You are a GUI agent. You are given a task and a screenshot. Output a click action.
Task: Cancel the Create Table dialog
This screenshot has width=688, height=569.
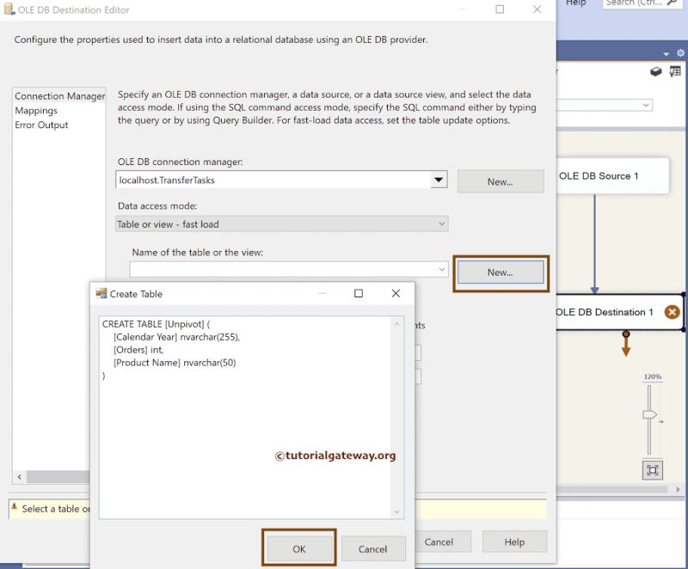tap(373, 548)
